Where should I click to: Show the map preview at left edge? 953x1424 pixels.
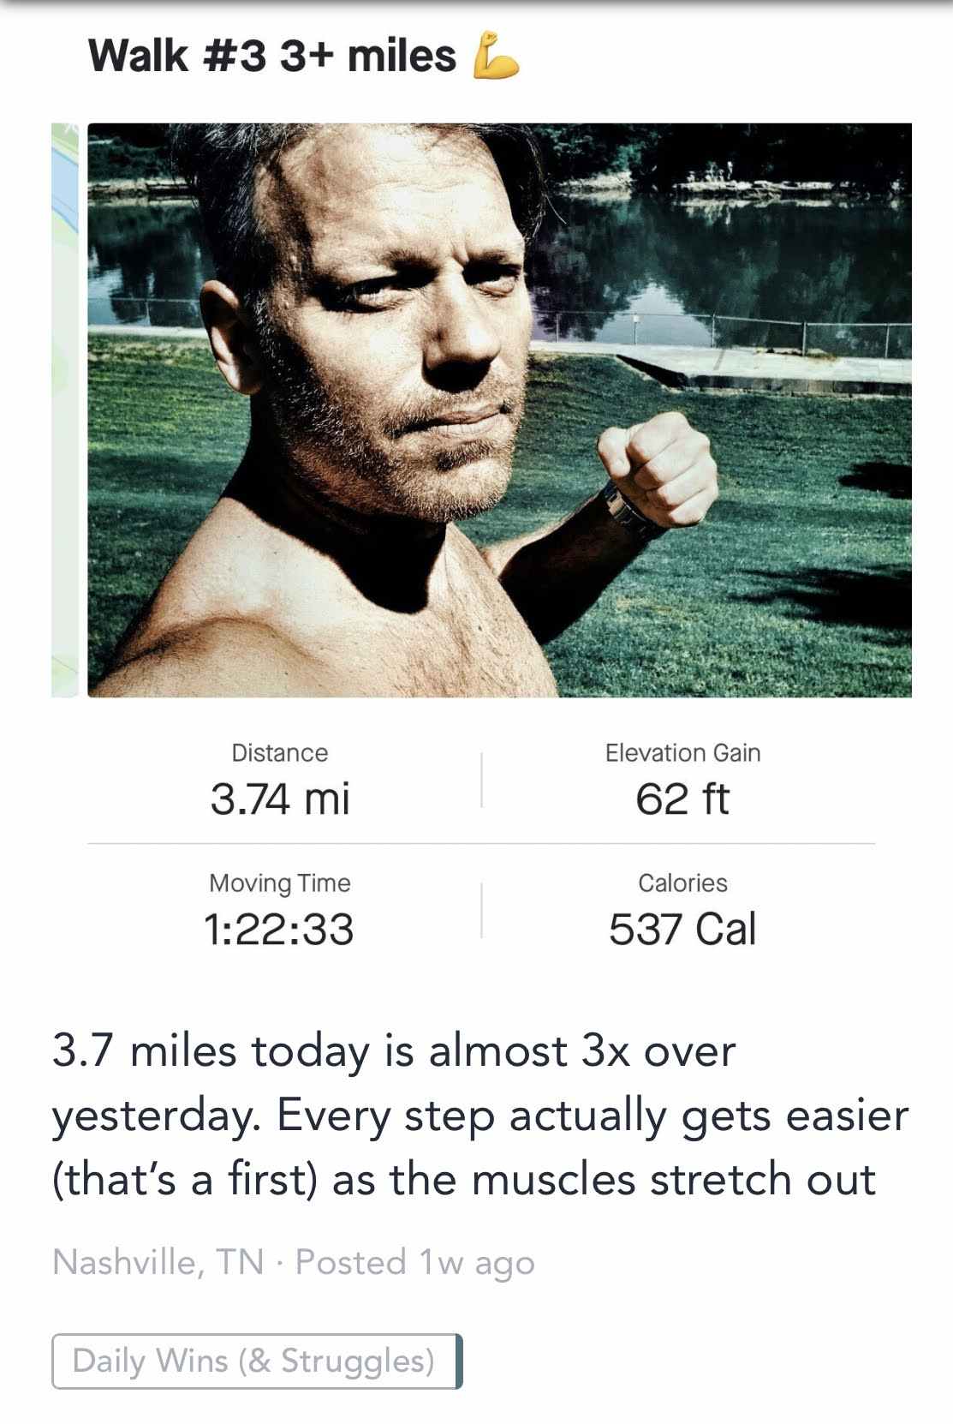[x=65, y=410]
